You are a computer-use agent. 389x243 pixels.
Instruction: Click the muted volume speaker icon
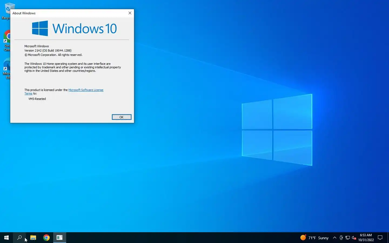354,238
